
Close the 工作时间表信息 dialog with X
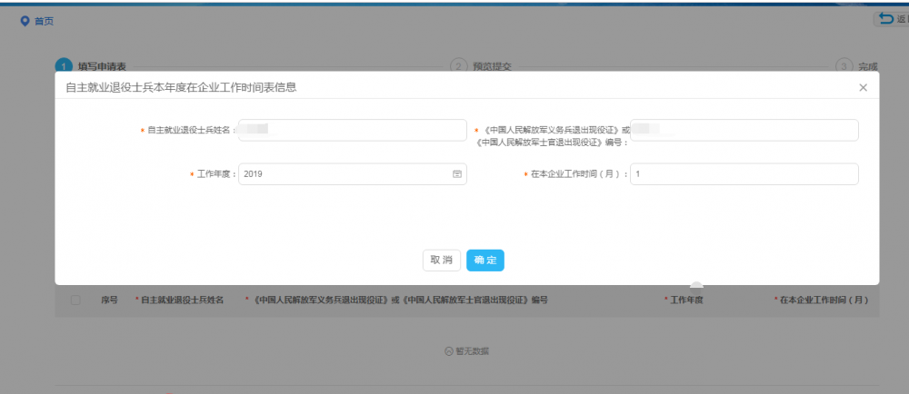pyautogui.click(x=863, y=87)
